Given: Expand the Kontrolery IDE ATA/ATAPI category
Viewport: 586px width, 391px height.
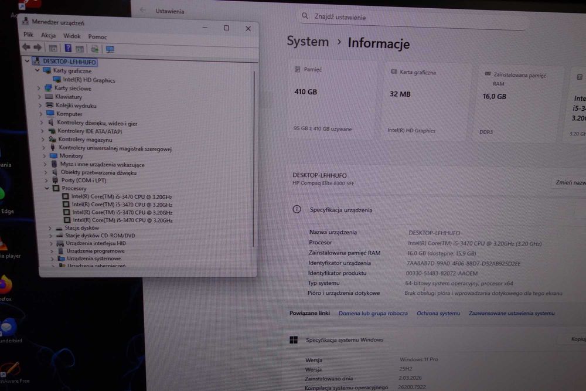Looking at the screenshot, I should [42, 131].
